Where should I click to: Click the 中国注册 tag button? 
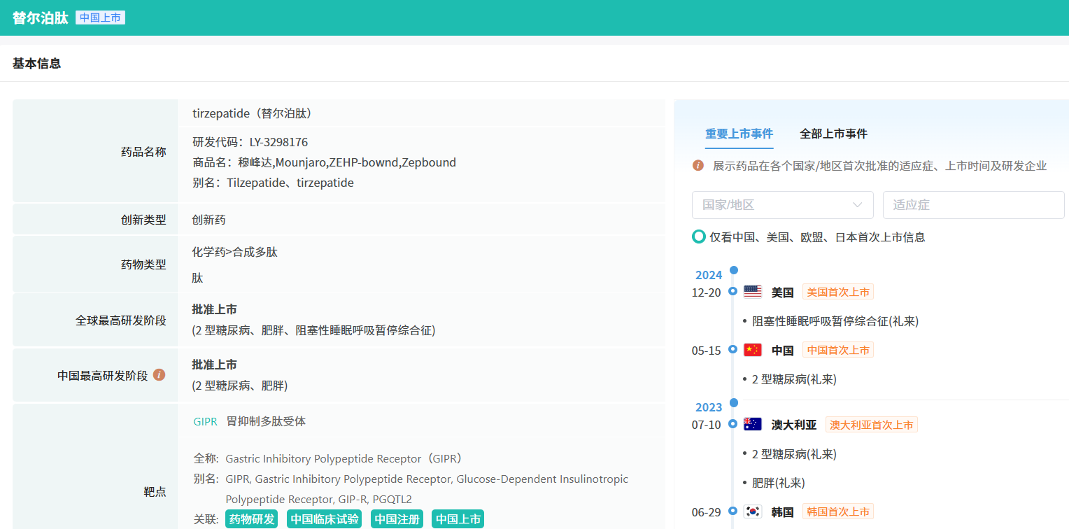coord(397,519)
